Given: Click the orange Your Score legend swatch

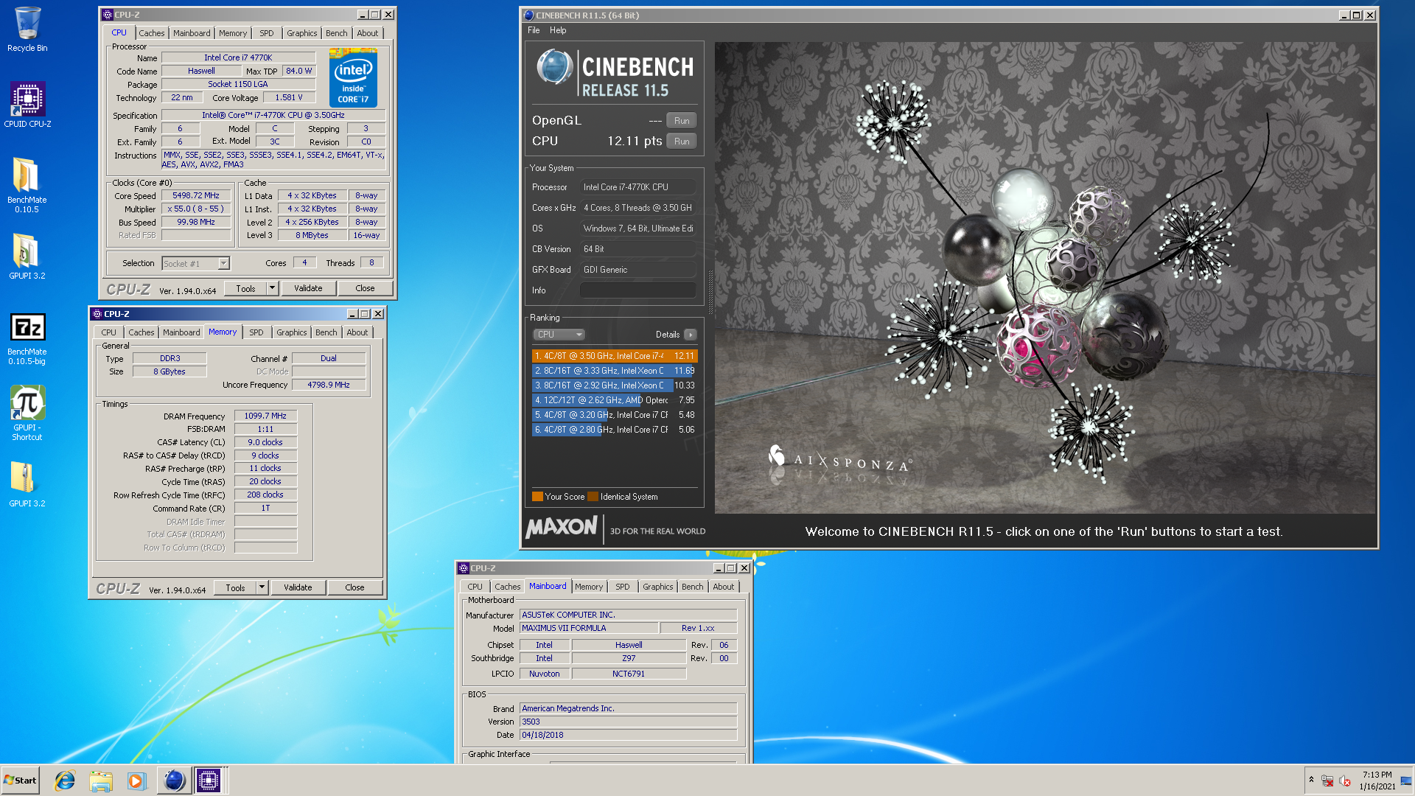Looking at the screenshot, I should [537, 497].
